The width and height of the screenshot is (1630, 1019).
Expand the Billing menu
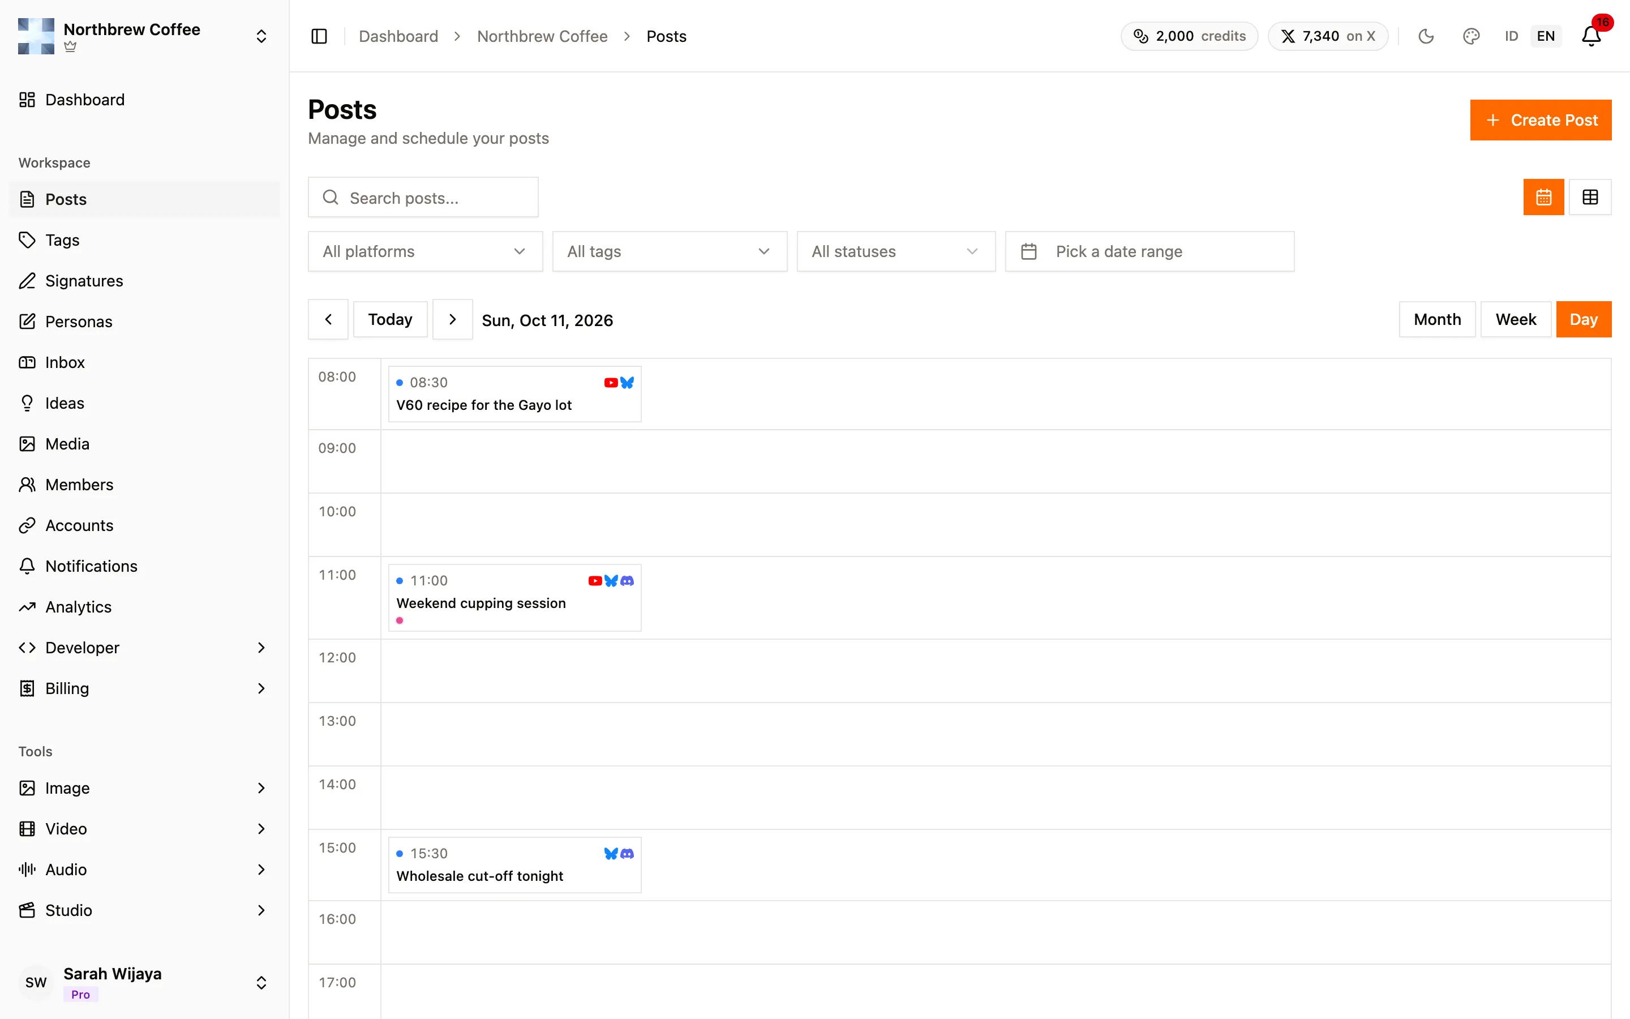click(x=143, y=689)
